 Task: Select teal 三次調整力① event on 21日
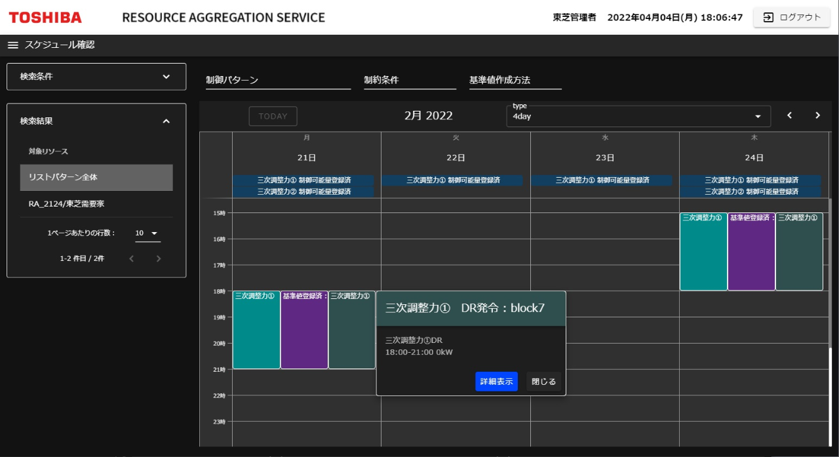tap(256, 330)
